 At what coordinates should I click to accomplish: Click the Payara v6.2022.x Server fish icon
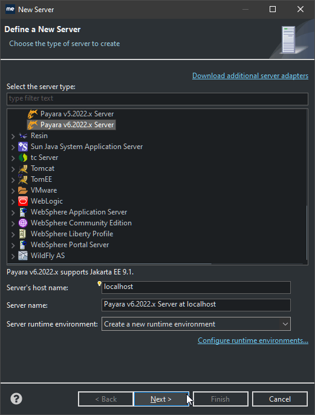coord(33,125)
